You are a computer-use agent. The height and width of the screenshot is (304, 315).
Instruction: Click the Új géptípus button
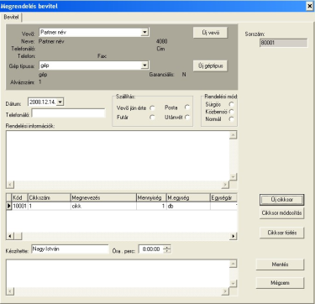(210, 66)
